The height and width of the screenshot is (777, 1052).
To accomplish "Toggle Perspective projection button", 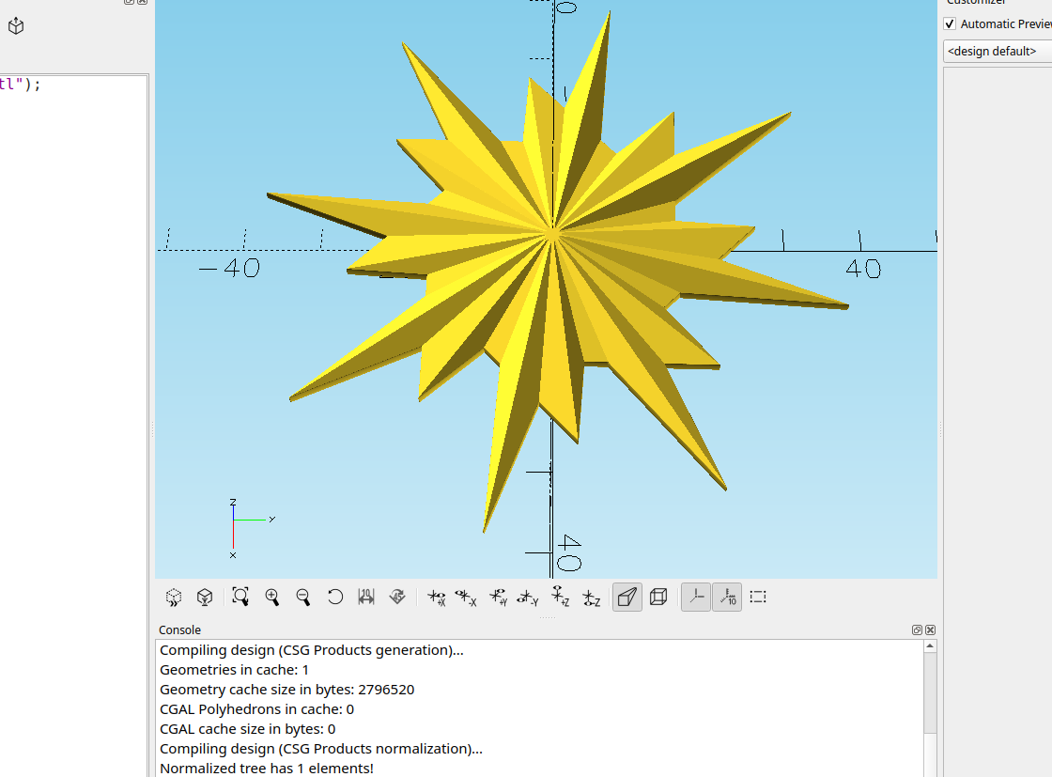I will click(x=627, y=598).
